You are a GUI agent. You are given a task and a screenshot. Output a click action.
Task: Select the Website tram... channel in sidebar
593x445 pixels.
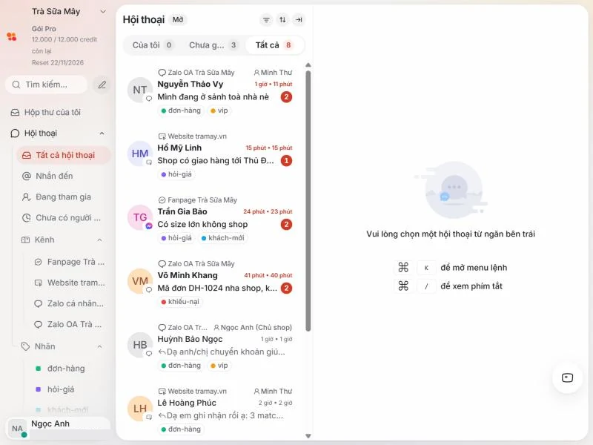69,283
